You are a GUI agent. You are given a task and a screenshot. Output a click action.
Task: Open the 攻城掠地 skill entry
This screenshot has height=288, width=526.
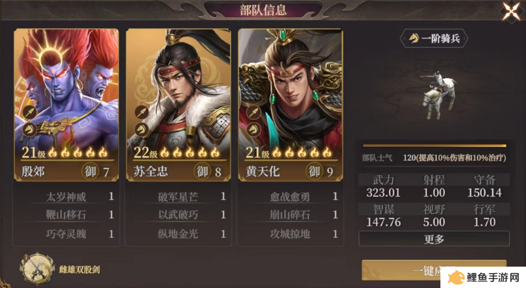pyautogui.click(x=291, y=234)
